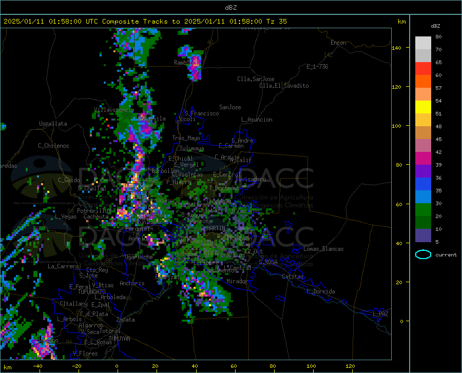Click the 'Mirador' map label
462x373 pixels.
pyautogui.click(x=237, y=281)
